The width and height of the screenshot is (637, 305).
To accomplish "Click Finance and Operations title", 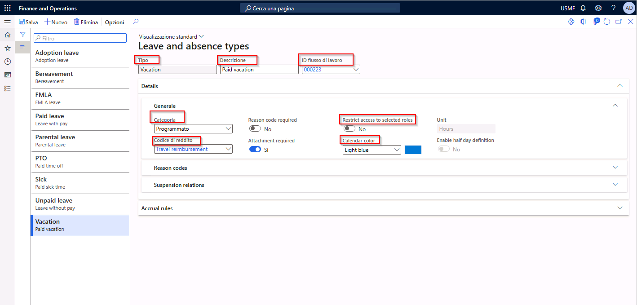I will (48, 8).
